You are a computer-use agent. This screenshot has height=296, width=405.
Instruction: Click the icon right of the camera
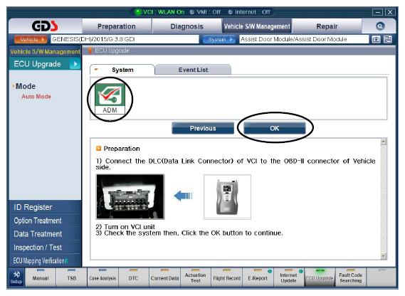click(x=387, y=39)
